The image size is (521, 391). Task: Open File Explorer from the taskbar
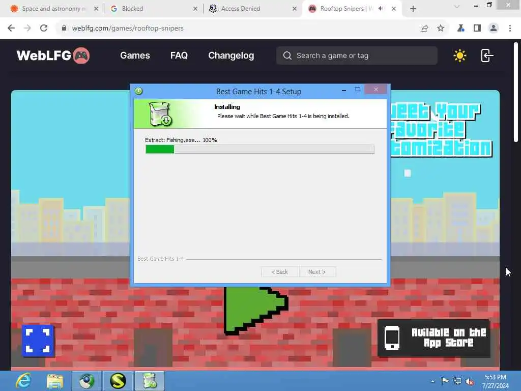click(x=55, y=381)
